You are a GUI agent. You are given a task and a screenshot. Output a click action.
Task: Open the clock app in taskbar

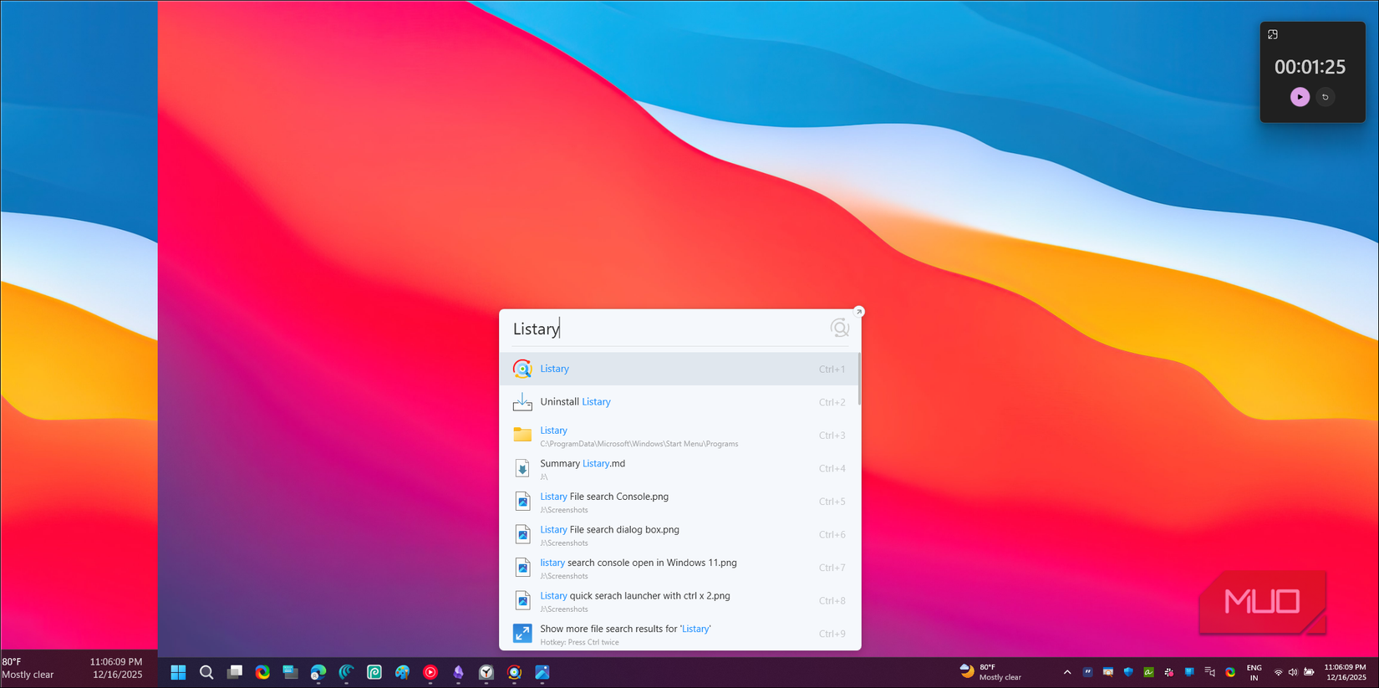[486, 672]
